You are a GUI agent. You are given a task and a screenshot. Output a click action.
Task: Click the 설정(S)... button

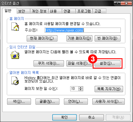[x=107, y=63]
